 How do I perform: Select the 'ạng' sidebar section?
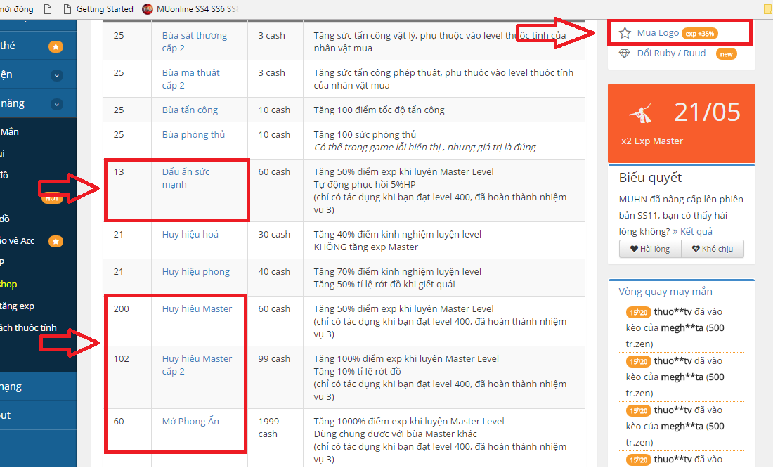click(x=39, y=386)
